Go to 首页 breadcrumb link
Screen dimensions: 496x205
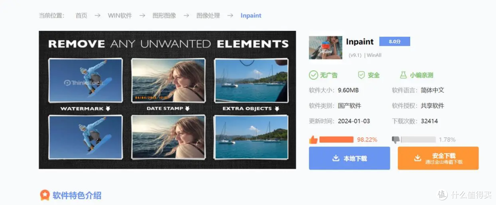81,16
